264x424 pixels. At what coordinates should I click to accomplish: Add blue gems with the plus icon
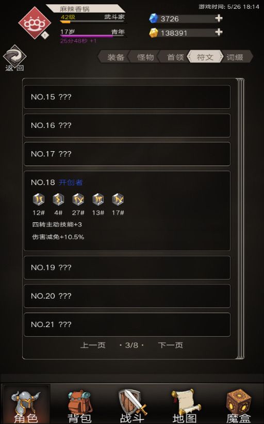[x=219, y=19]
